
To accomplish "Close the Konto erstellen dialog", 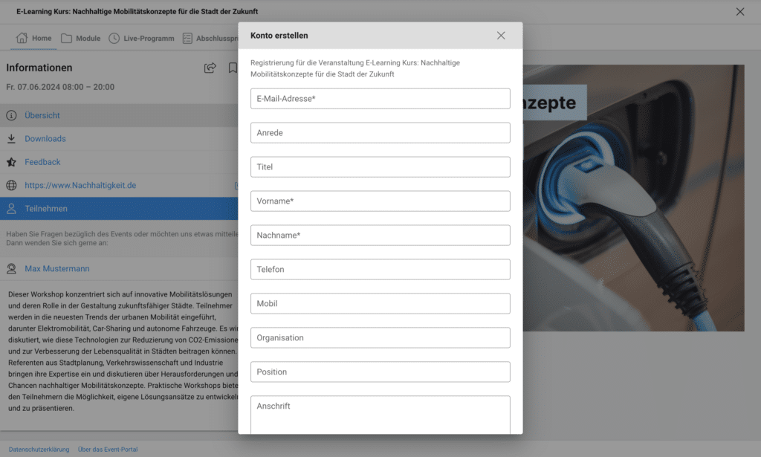I will [501, 36].
